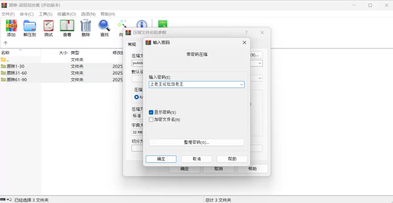Sort by the 大小 column header

(x=63, y=53)
